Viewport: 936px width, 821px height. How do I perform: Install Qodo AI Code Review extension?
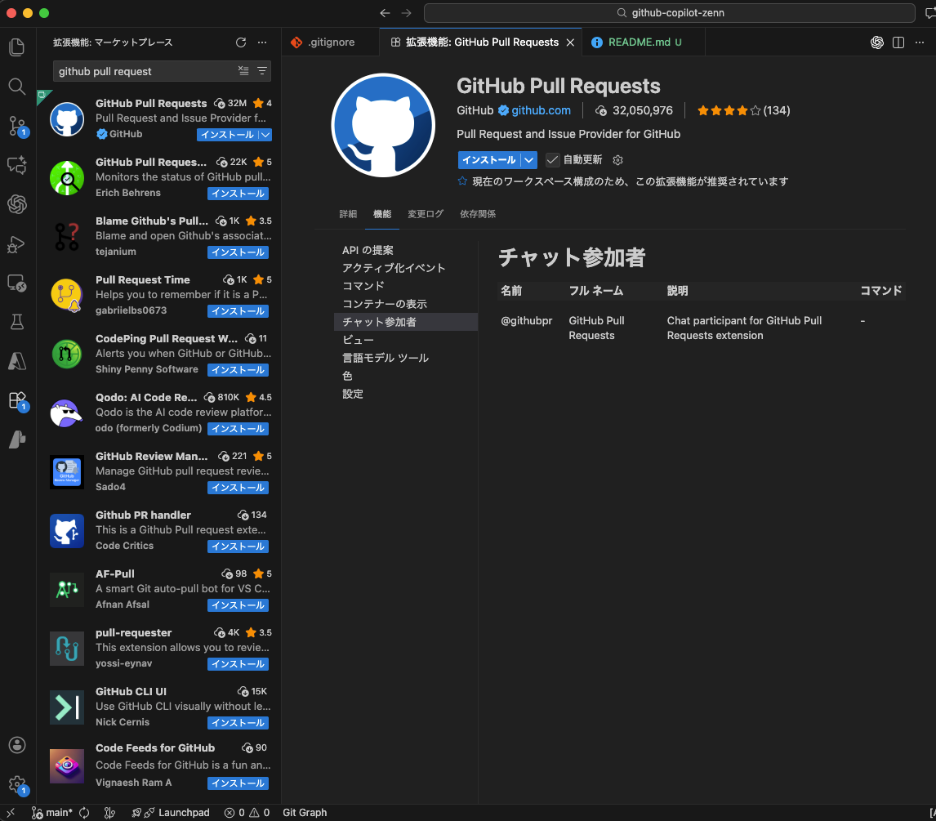tap(238, 429)
